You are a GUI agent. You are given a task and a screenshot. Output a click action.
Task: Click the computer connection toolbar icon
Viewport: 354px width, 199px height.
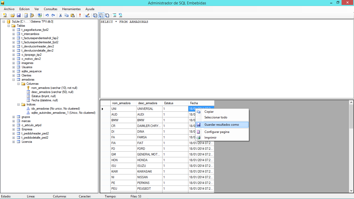click(x=40, y=15)
